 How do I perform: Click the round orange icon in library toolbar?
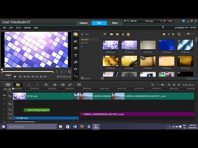(128, 34)
